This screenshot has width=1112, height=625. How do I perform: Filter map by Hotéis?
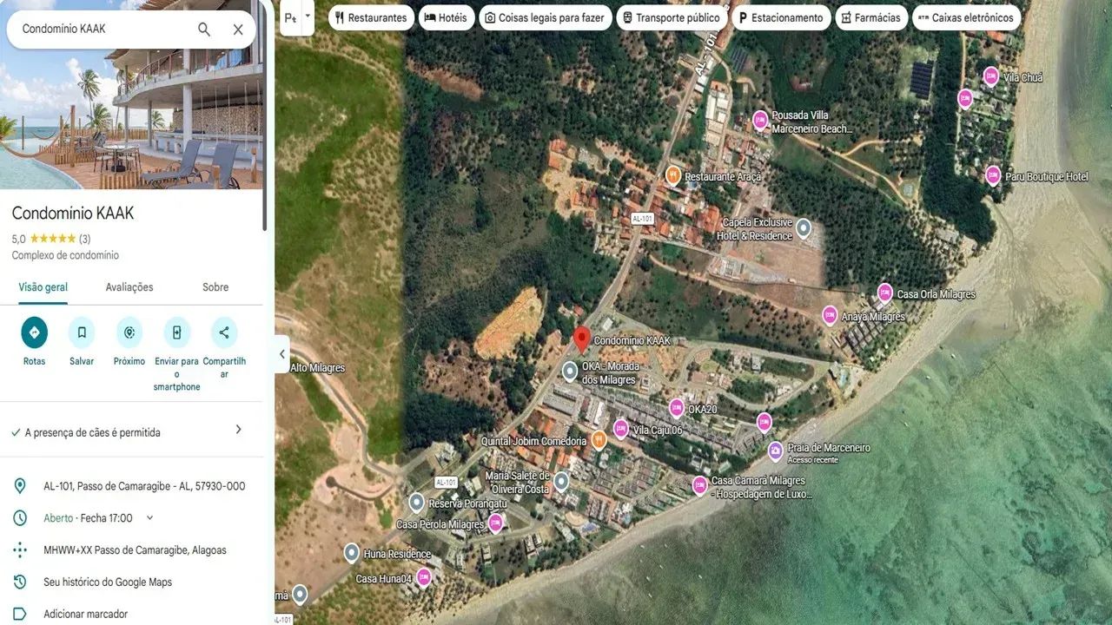pos(446,17)
